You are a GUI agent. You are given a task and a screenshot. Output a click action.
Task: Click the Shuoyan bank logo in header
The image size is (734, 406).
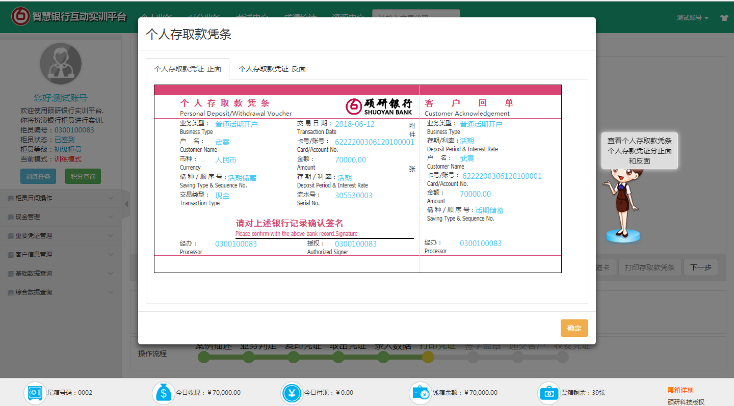tap(21, 16)
